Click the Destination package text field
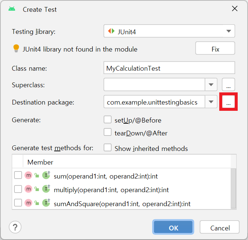248x240 pixels. pyautogui.click(x=154, y=102)
